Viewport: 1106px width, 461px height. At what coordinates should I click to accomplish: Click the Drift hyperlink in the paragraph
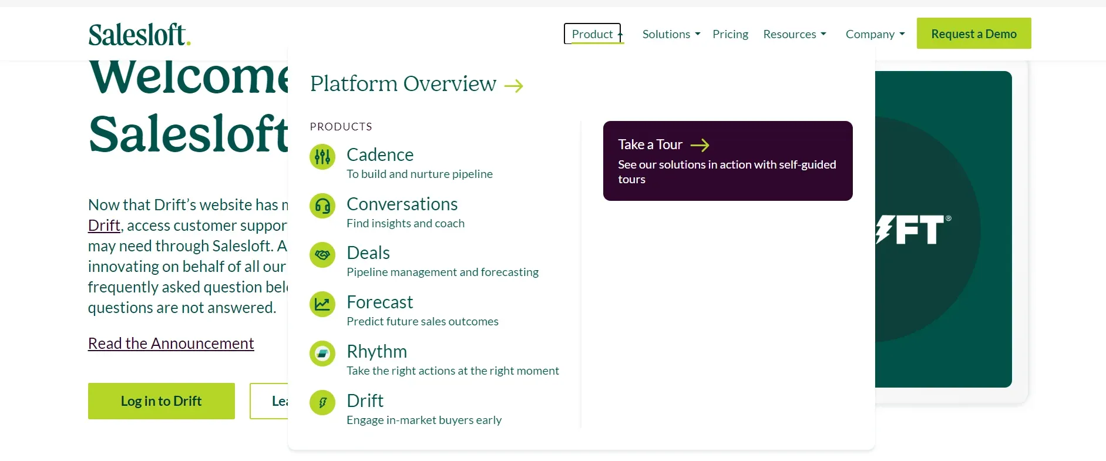click(x=104, y=226)
